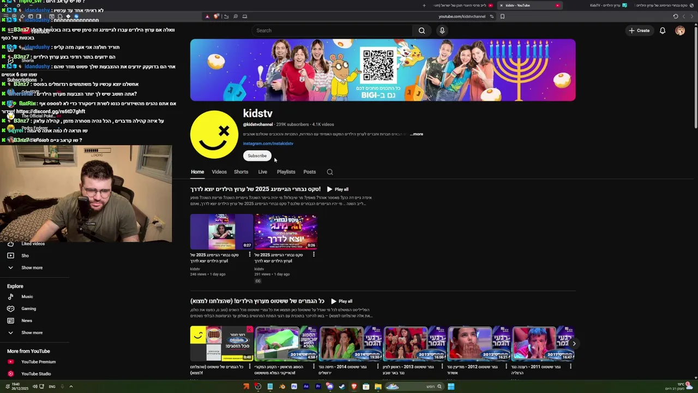Open Photoshop from the taskbar
Screen dimensions: 698x393
click(x=294, y=386)
